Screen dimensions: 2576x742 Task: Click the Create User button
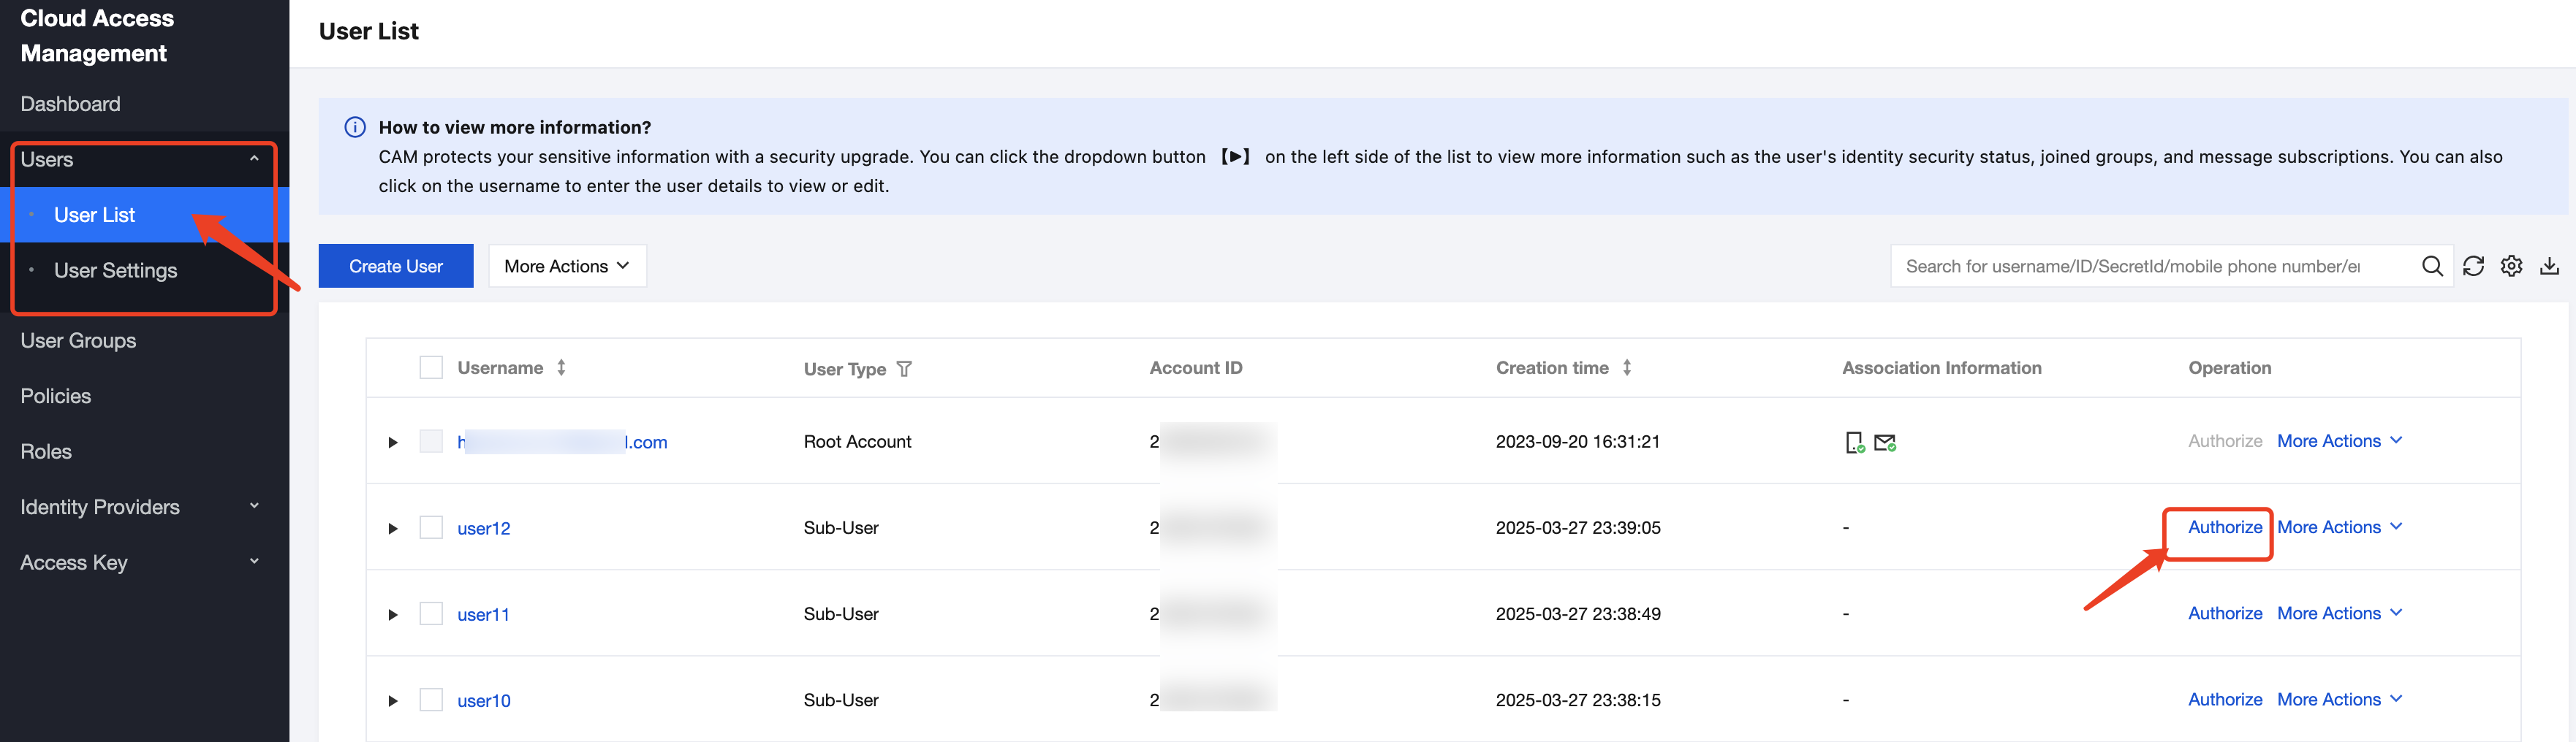pos(396,266)
